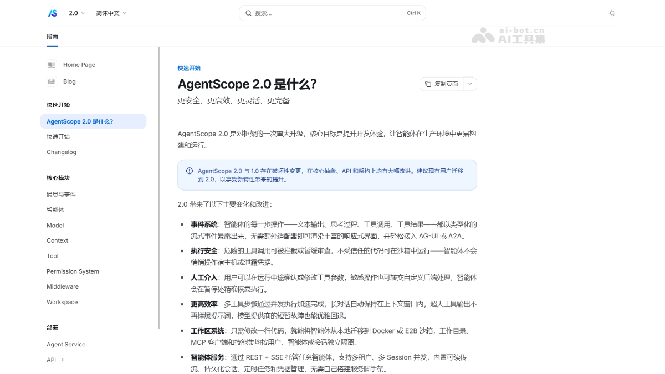Click the bold text 更高效率
Screen dimensions: 665x374
(204, 304)
